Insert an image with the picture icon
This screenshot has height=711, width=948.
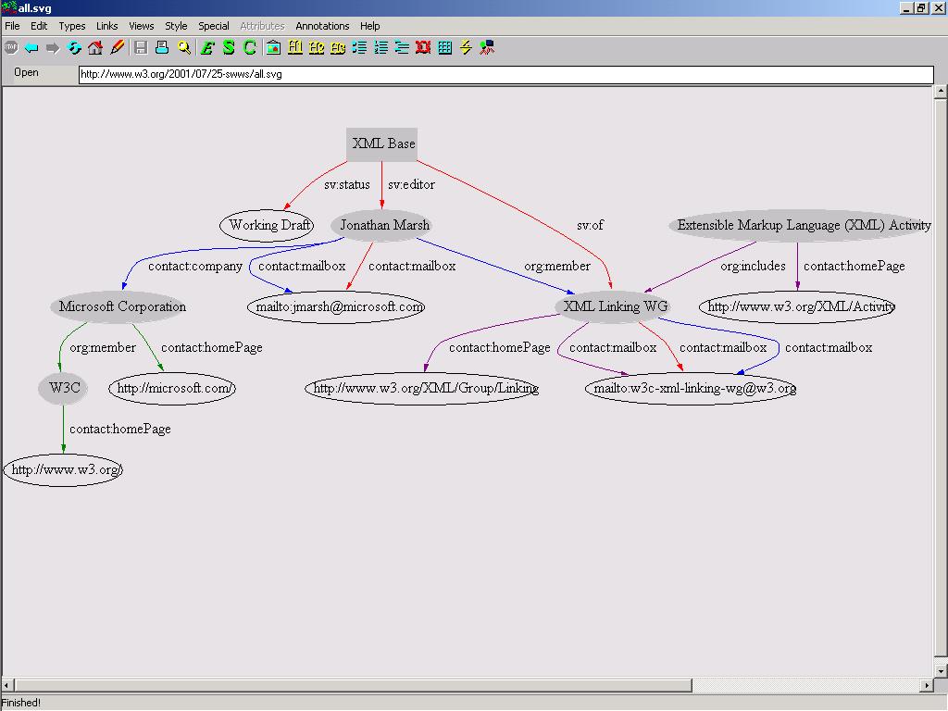click(273, 47)
